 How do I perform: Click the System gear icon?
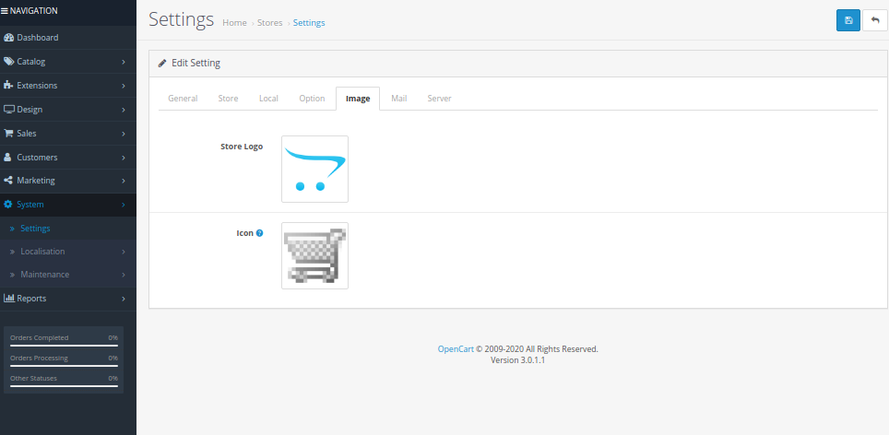[x=8, y=204]
